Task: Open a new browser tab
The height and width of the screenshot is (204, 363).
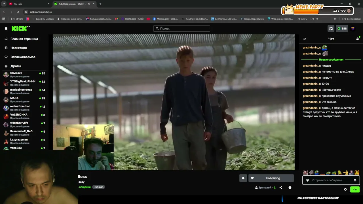Action: 100,4
